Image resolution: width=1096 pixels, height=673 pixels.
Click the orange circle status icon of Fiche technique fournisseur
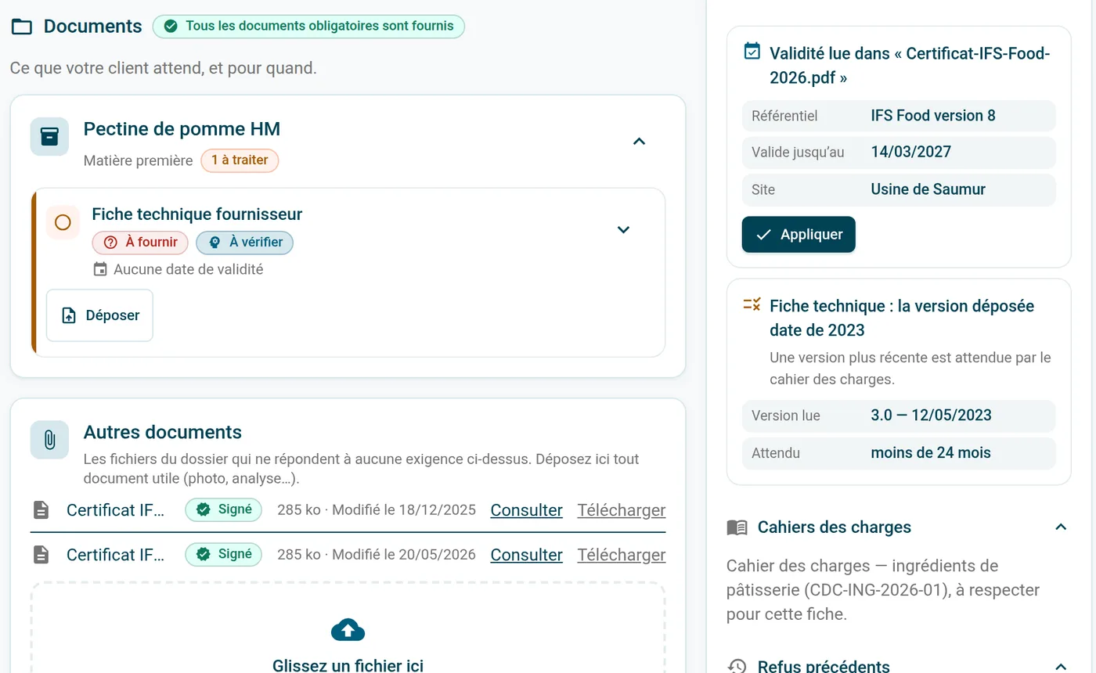click(63, 223)
